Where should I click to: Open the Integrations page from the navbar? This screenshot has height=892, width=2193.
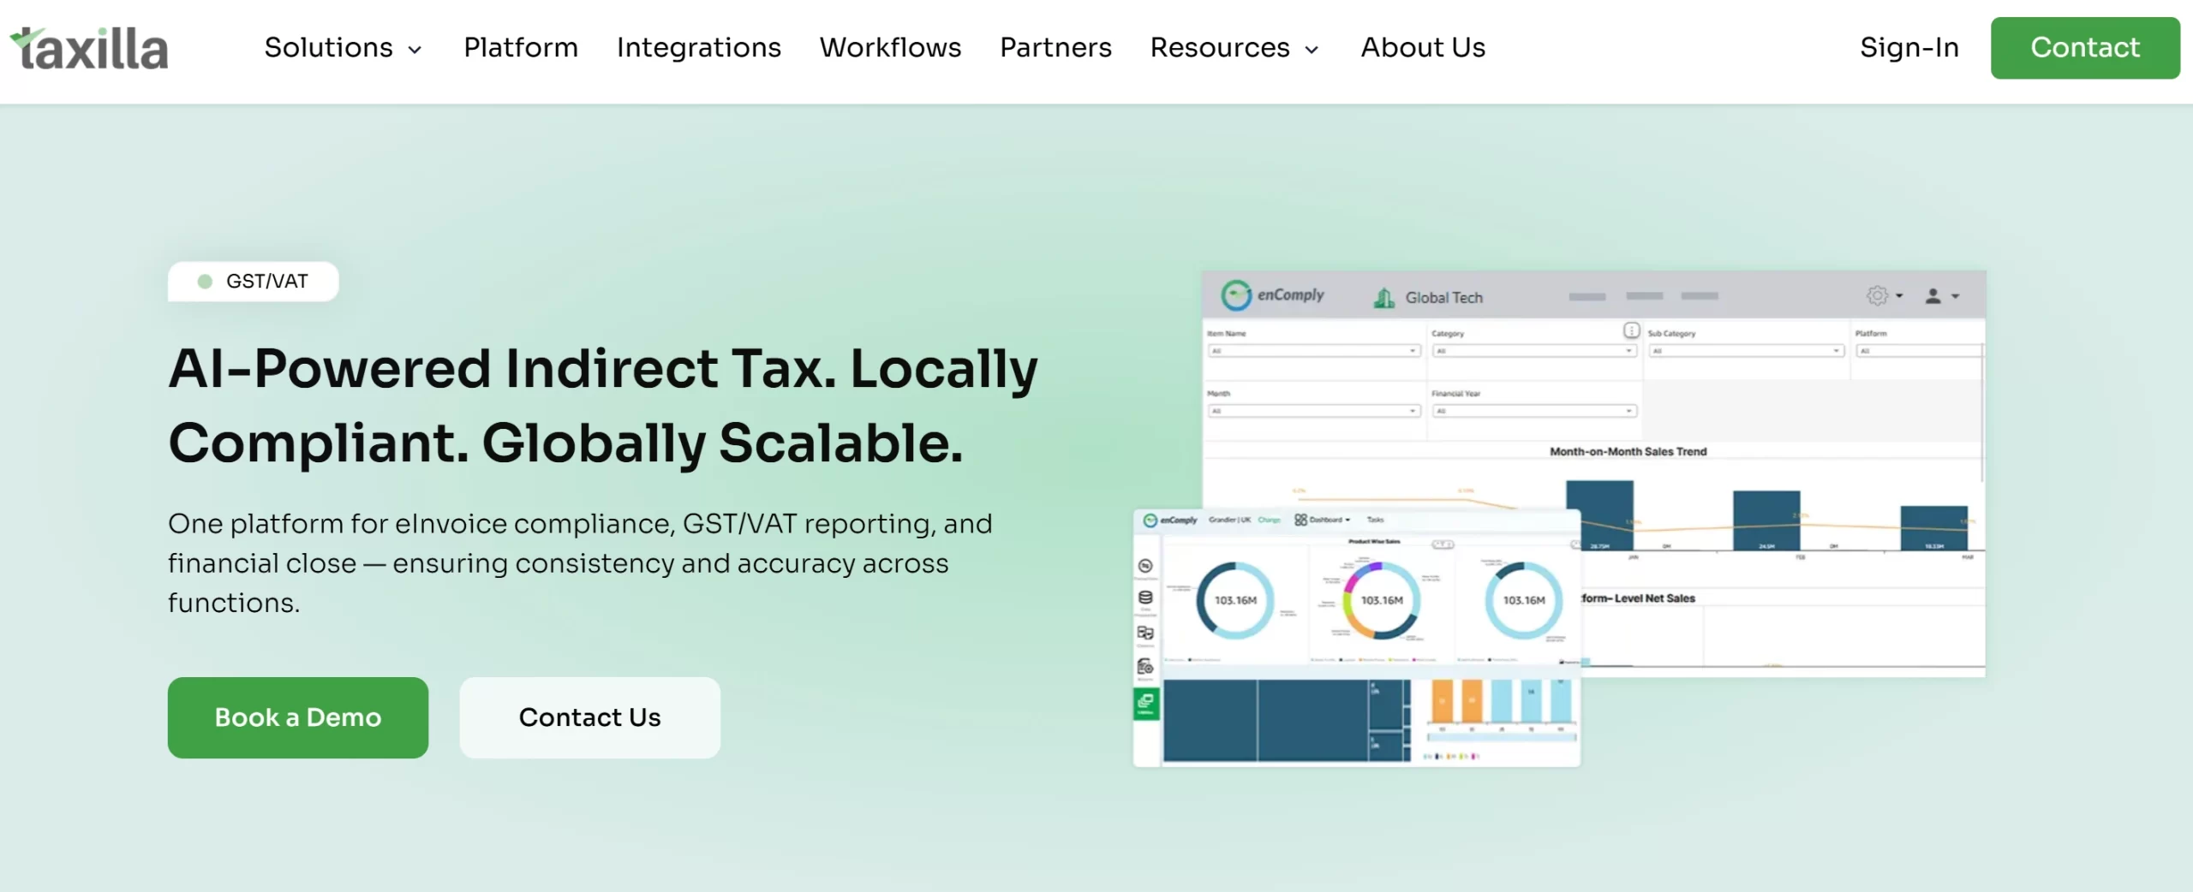698,49
